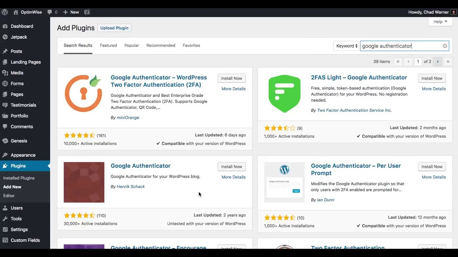This screenshot has width=458, height=257.
Task: Click the Appearance paintbrush icon
Action: click(5, 155)
